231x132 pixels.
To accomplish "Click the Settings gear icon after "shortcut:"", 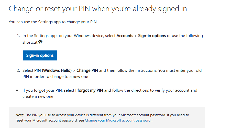I will coord(40,42).
